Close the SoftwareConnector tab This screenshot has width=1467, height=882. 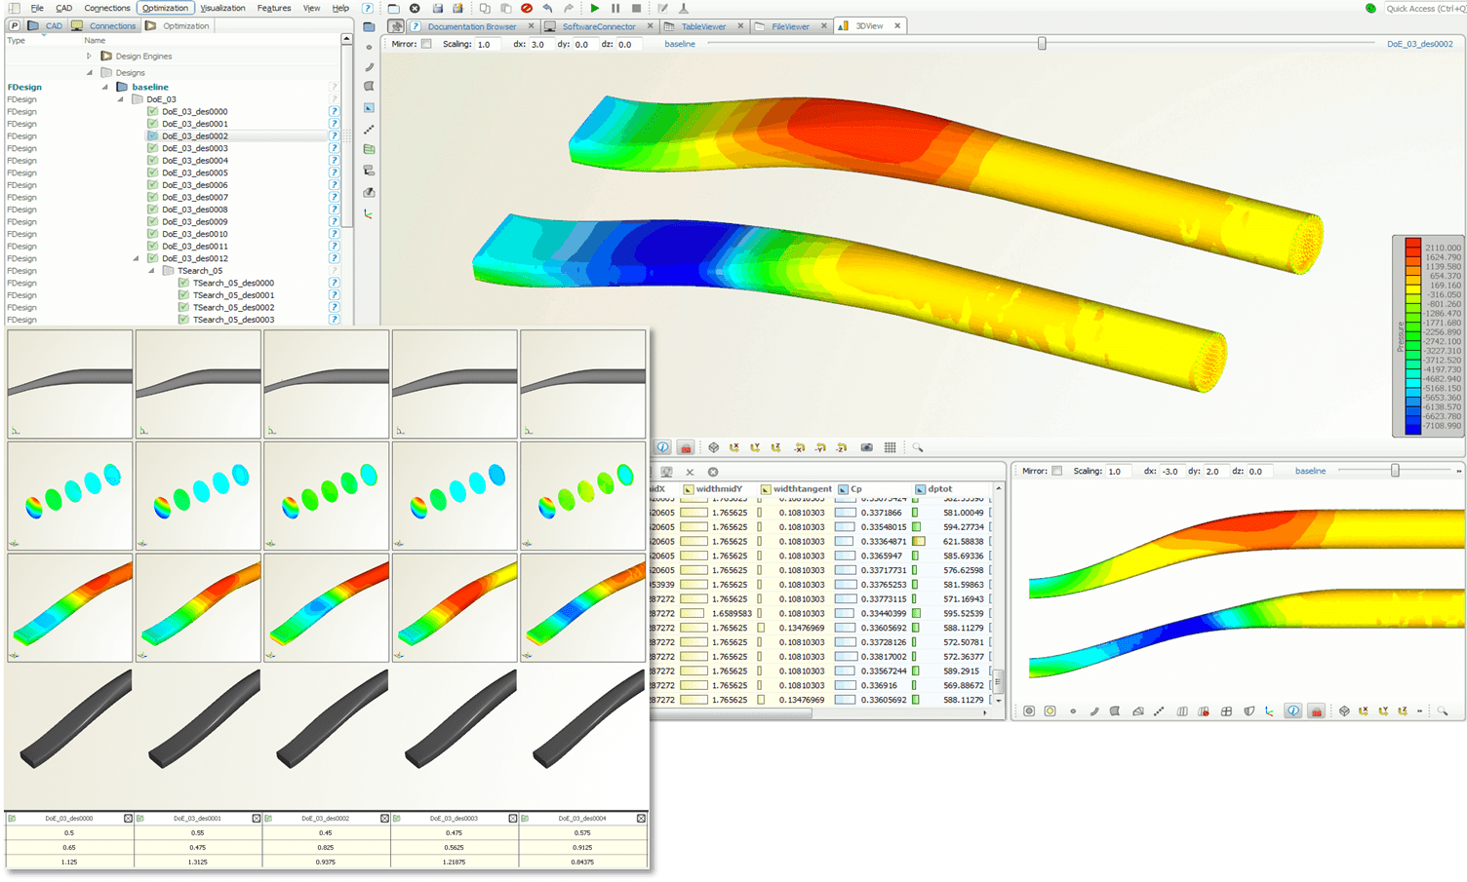(652, 26)
